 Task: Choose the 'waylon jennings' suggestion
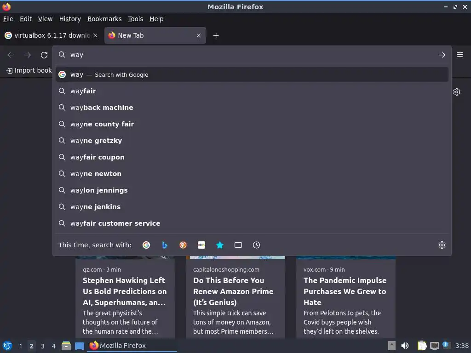(x=252, y=190)
